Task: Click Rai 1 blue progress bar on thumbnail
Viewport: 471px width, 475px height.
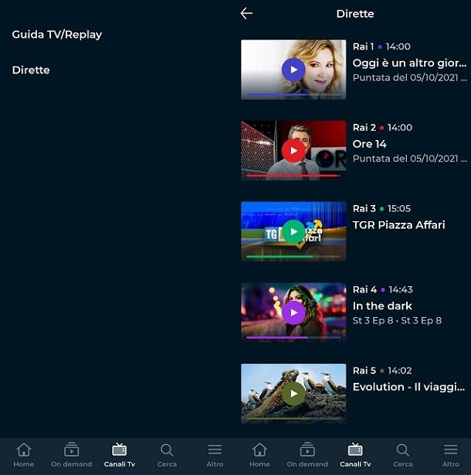Action: coord(293,94)
